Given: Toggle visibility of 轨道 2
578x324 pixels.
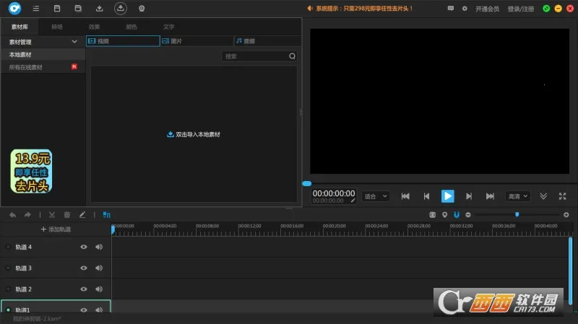Looking at the screenshot, I should pos(84,289).
